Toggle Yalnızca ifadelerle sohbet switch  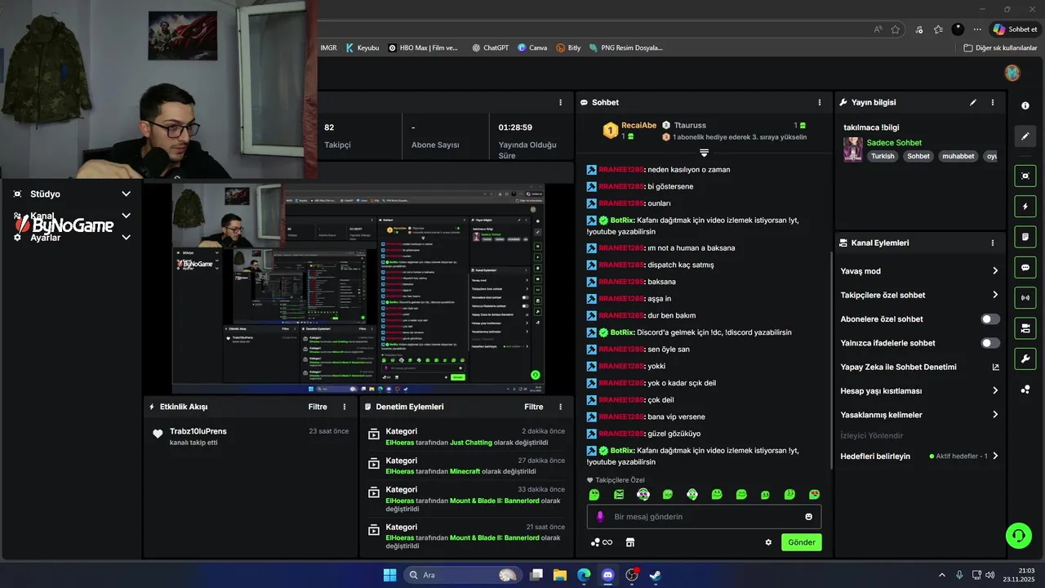coord(990,343)
